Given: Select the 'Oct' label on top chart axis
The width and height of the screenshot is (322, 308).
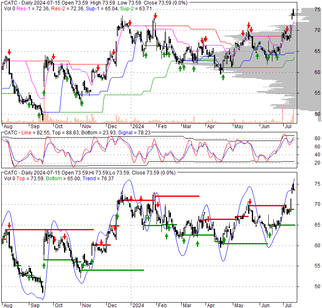Looking at the screenshot, I should [x=59, y=127].
